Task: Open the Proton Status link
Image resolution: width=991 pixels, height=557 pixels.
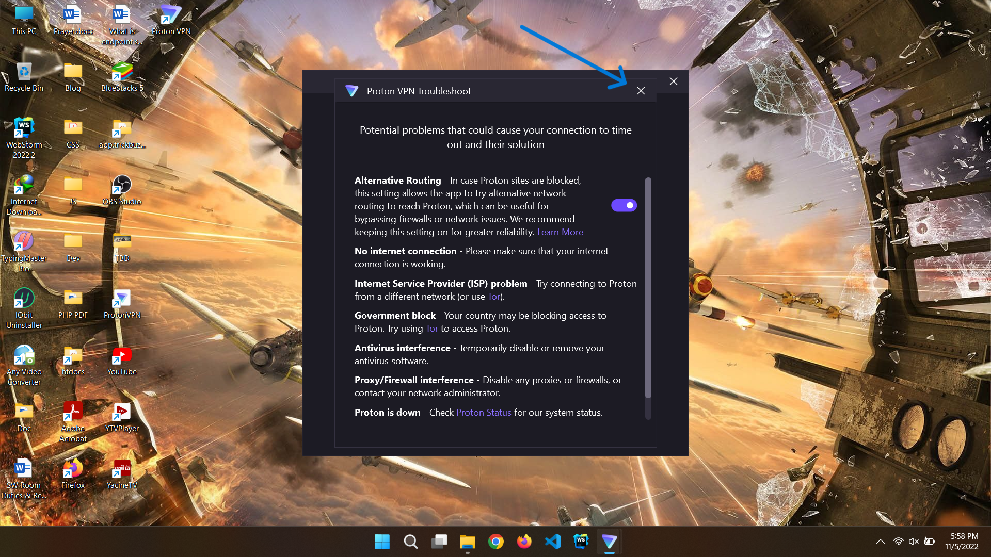Action: [x=483, y=413]
